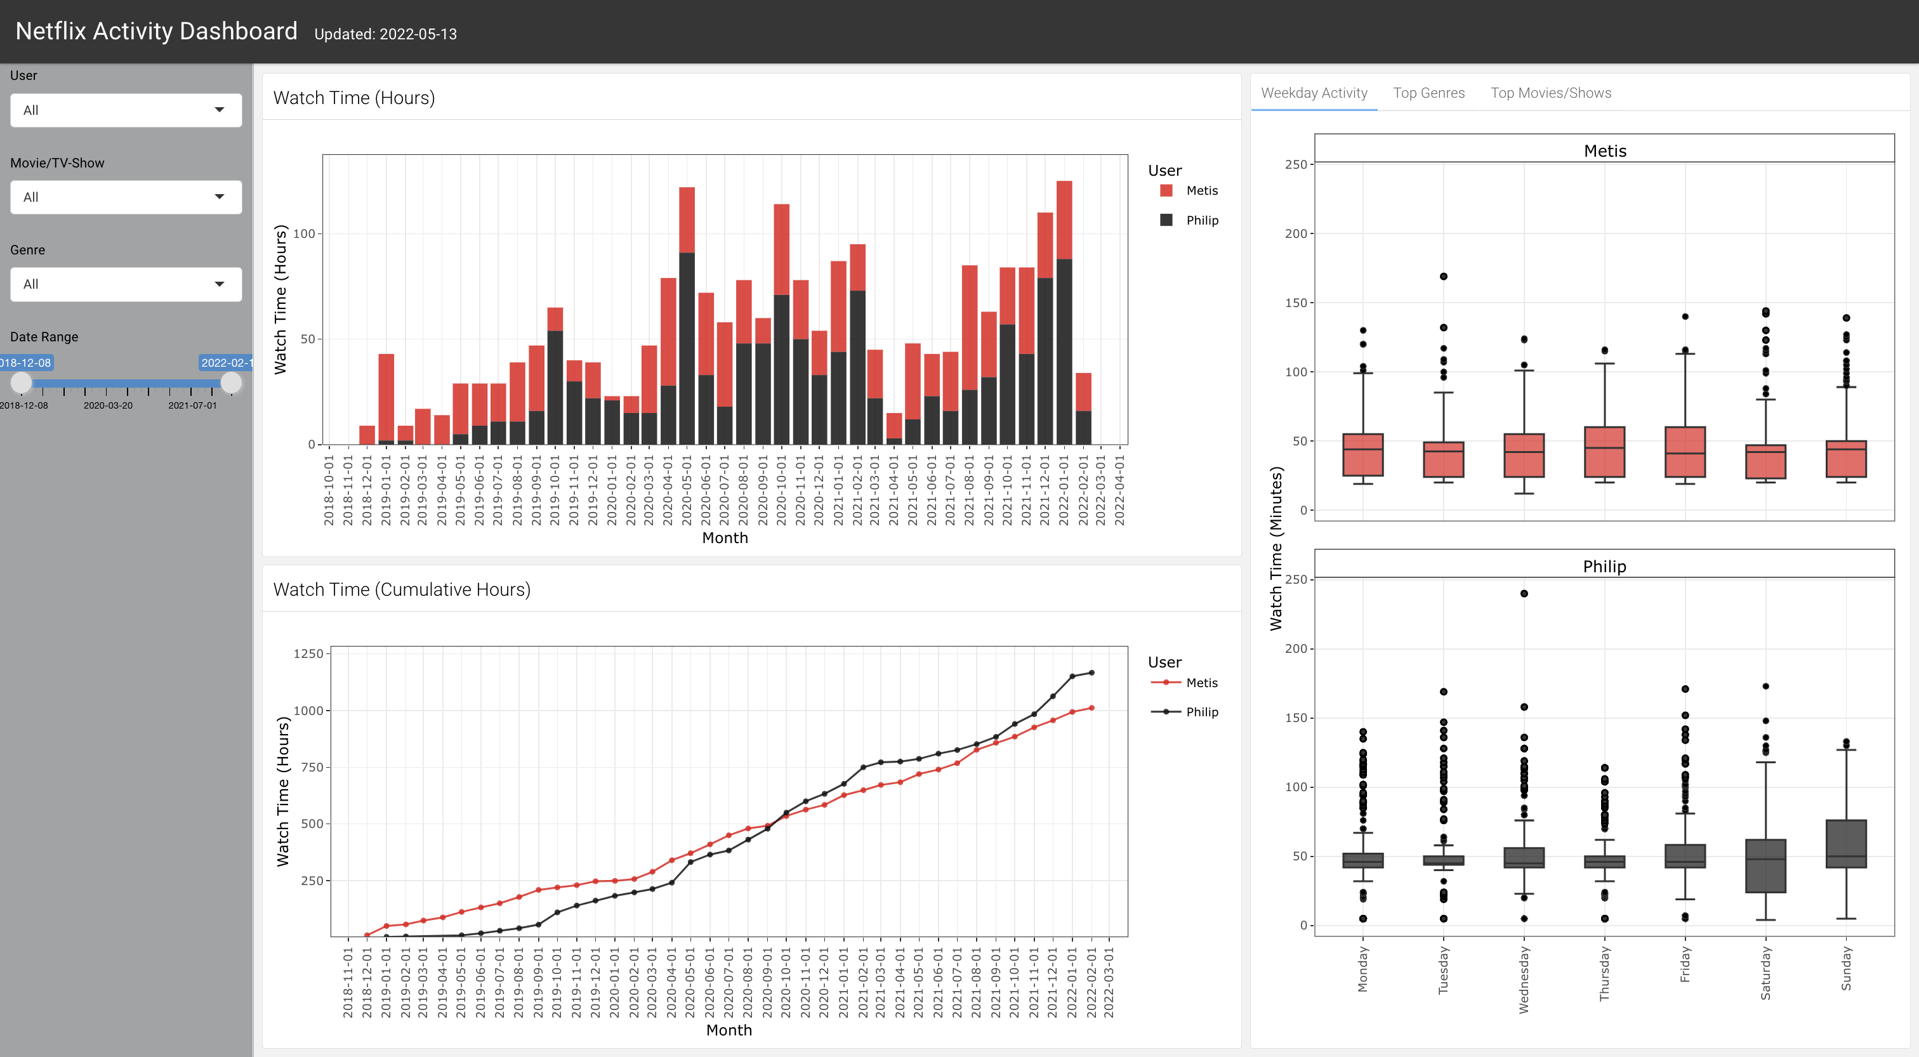Click the Thursday axis label
The image size is (1919, 1057).
pos(1604,974)
